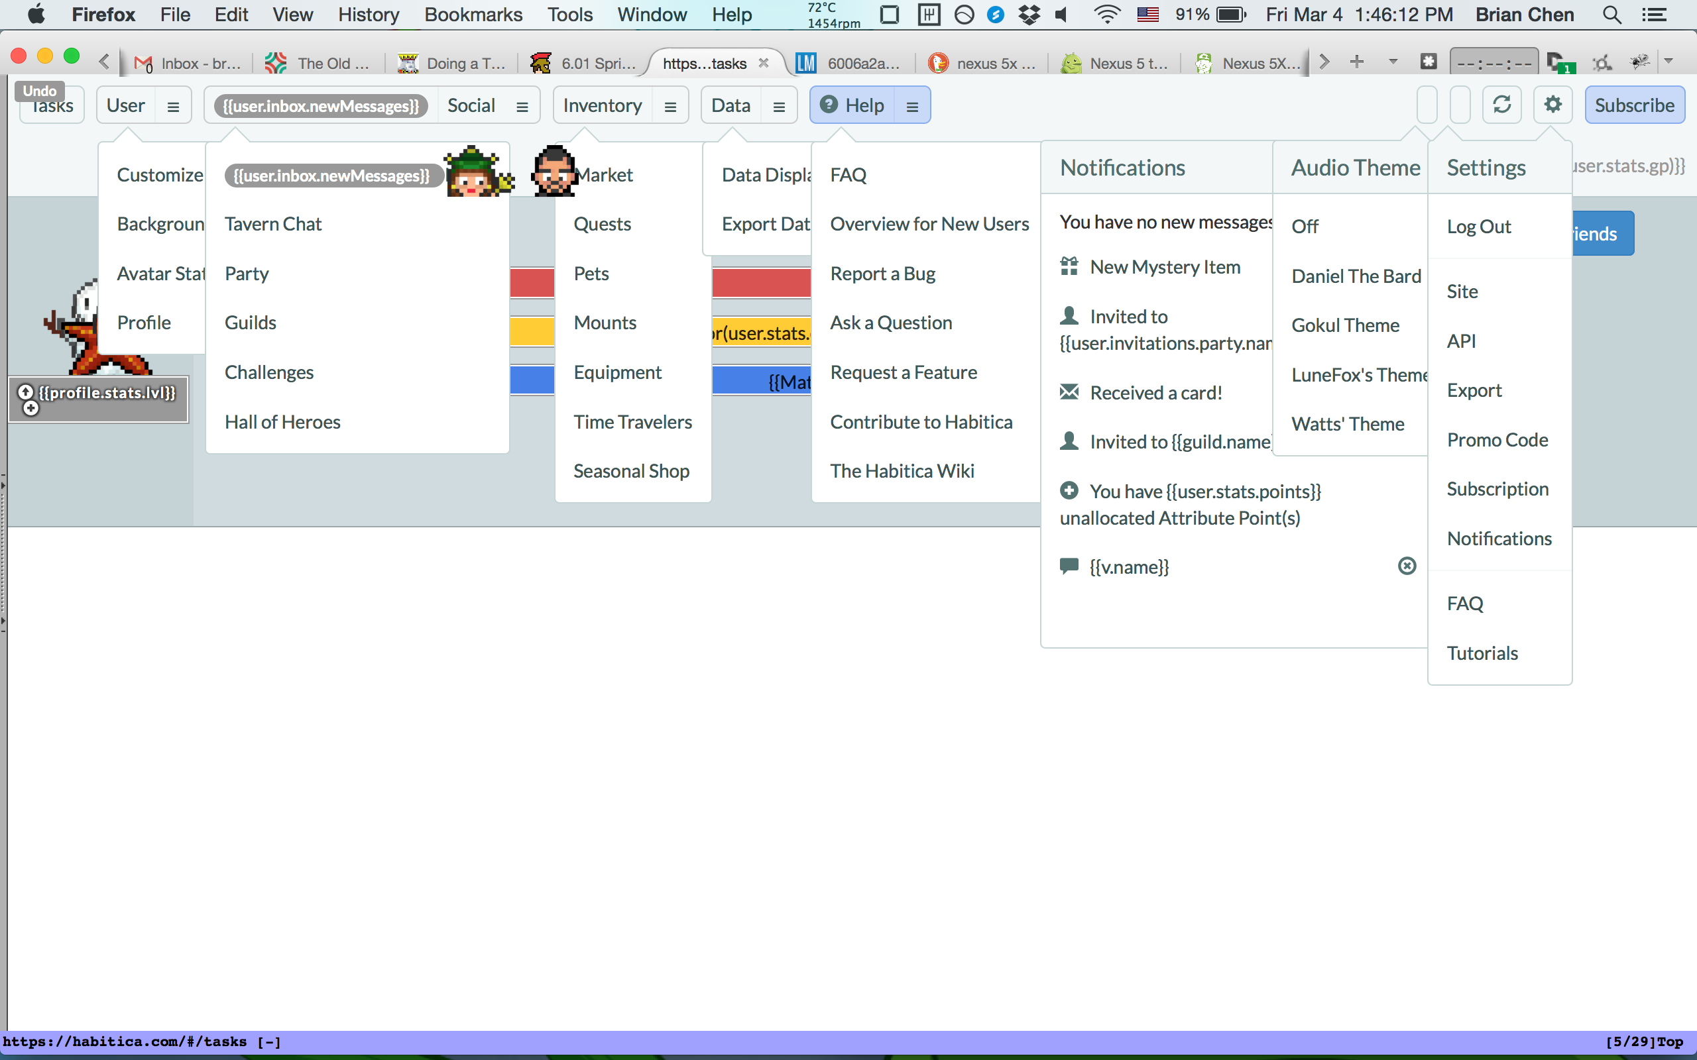Open Firefox new tab plus button
Viewport: 1697px width, 1060px height.
1356,62
